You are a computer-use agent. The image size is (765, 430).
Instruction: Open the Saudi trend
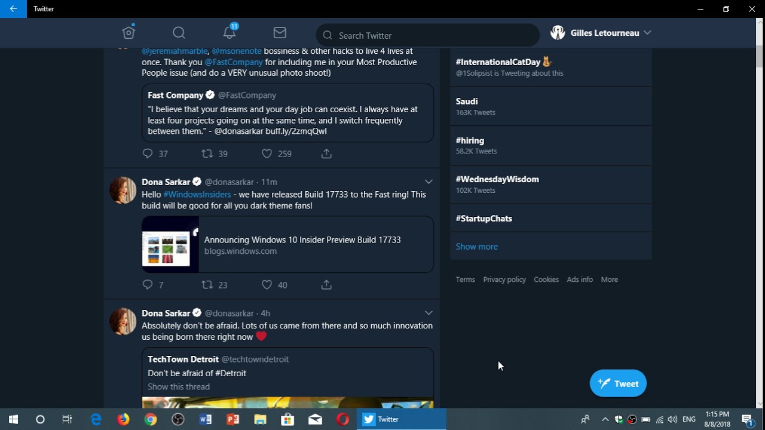pyautogui.click(x=550, y=106)
